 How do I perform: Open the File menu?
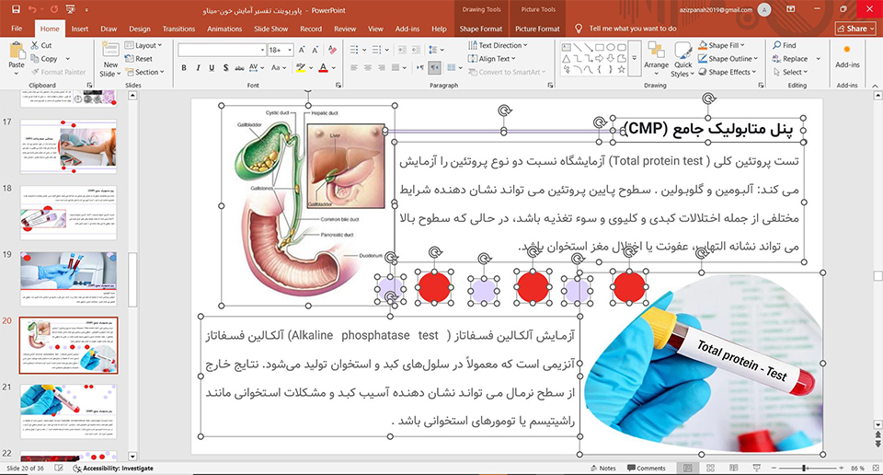point(17,29)
